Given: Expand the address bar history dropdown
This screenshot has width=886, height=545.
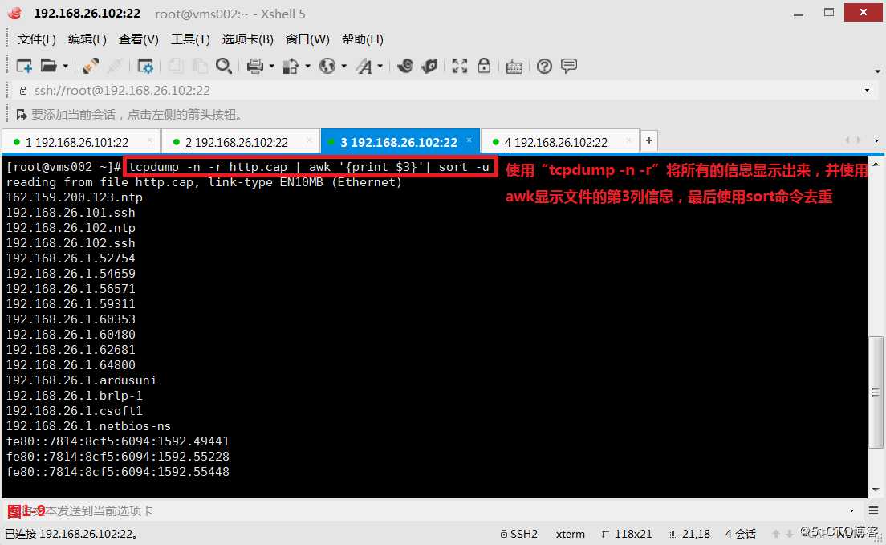Looking at the screenshot, I should [868, 91].
